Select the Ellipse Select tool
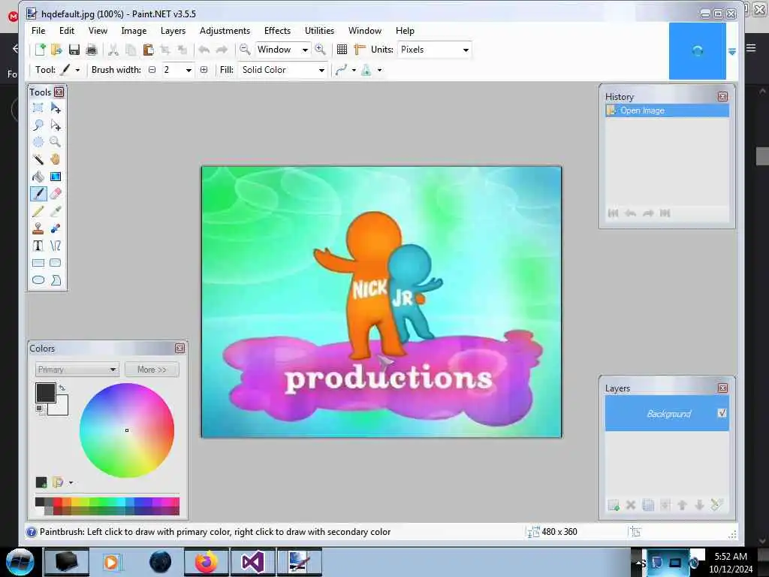Viewport: 769px width, 577px height. [38, 142]
